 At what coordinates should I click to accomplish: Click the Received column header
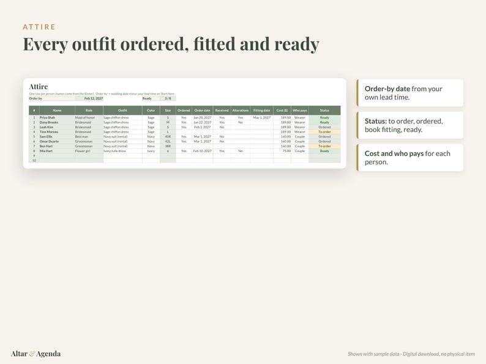point(222,111)
